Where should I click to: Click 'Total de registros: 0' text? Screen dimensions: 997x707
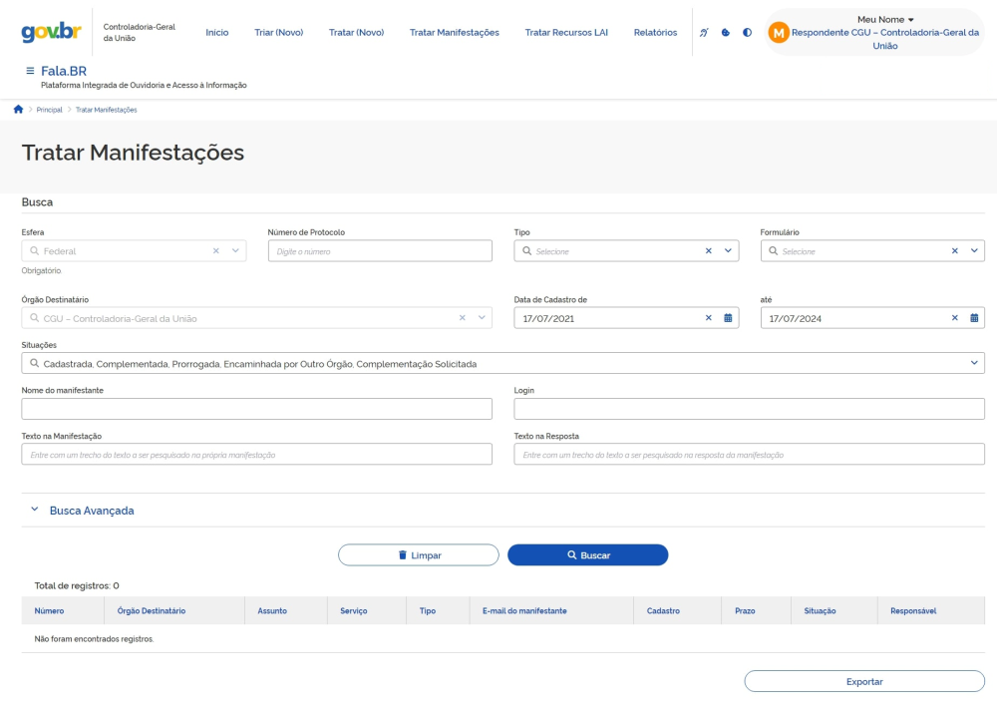tap(77, 585)
